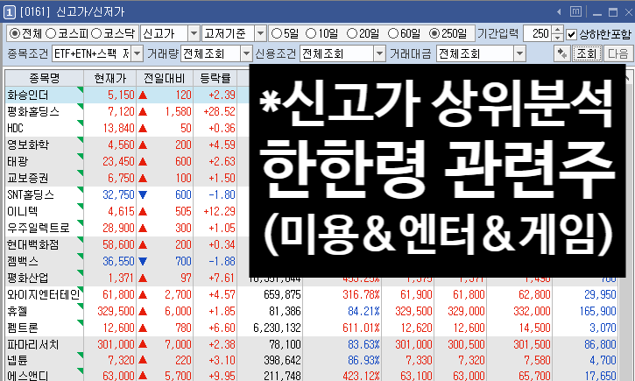Decrease 기간입력 with down stepper arrow

point(558,38)
